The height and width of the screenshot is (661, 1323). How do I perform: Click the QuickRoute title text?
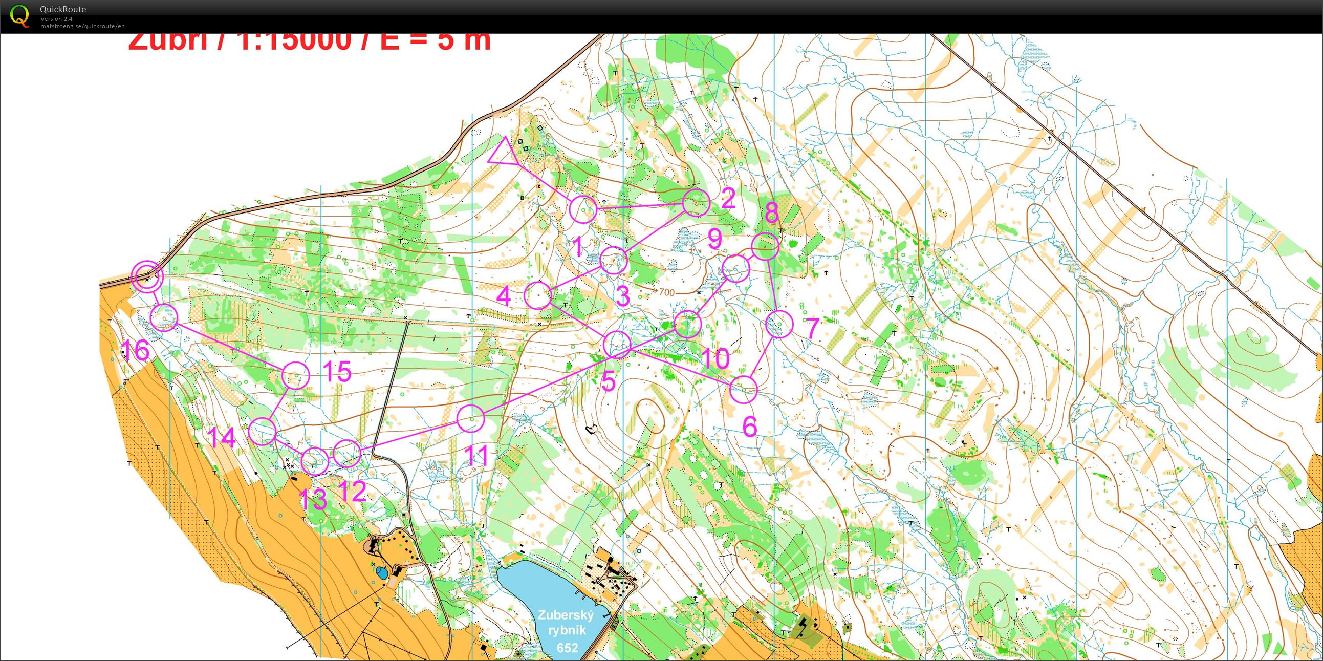[x=62, y=9]
